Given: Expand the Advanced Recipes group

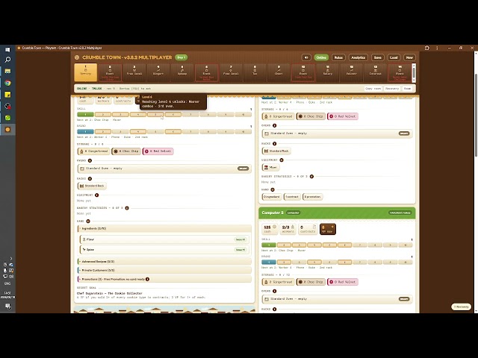Looking at the screenshot, I should click(164, 262).
